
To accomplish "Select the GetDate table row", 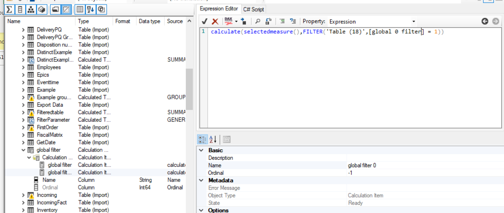I will (95, 142).
